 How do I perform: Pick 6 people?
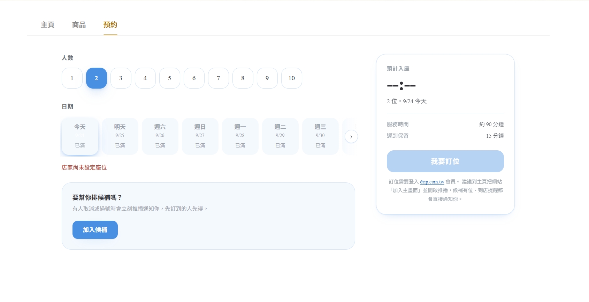tap(194, 78)
